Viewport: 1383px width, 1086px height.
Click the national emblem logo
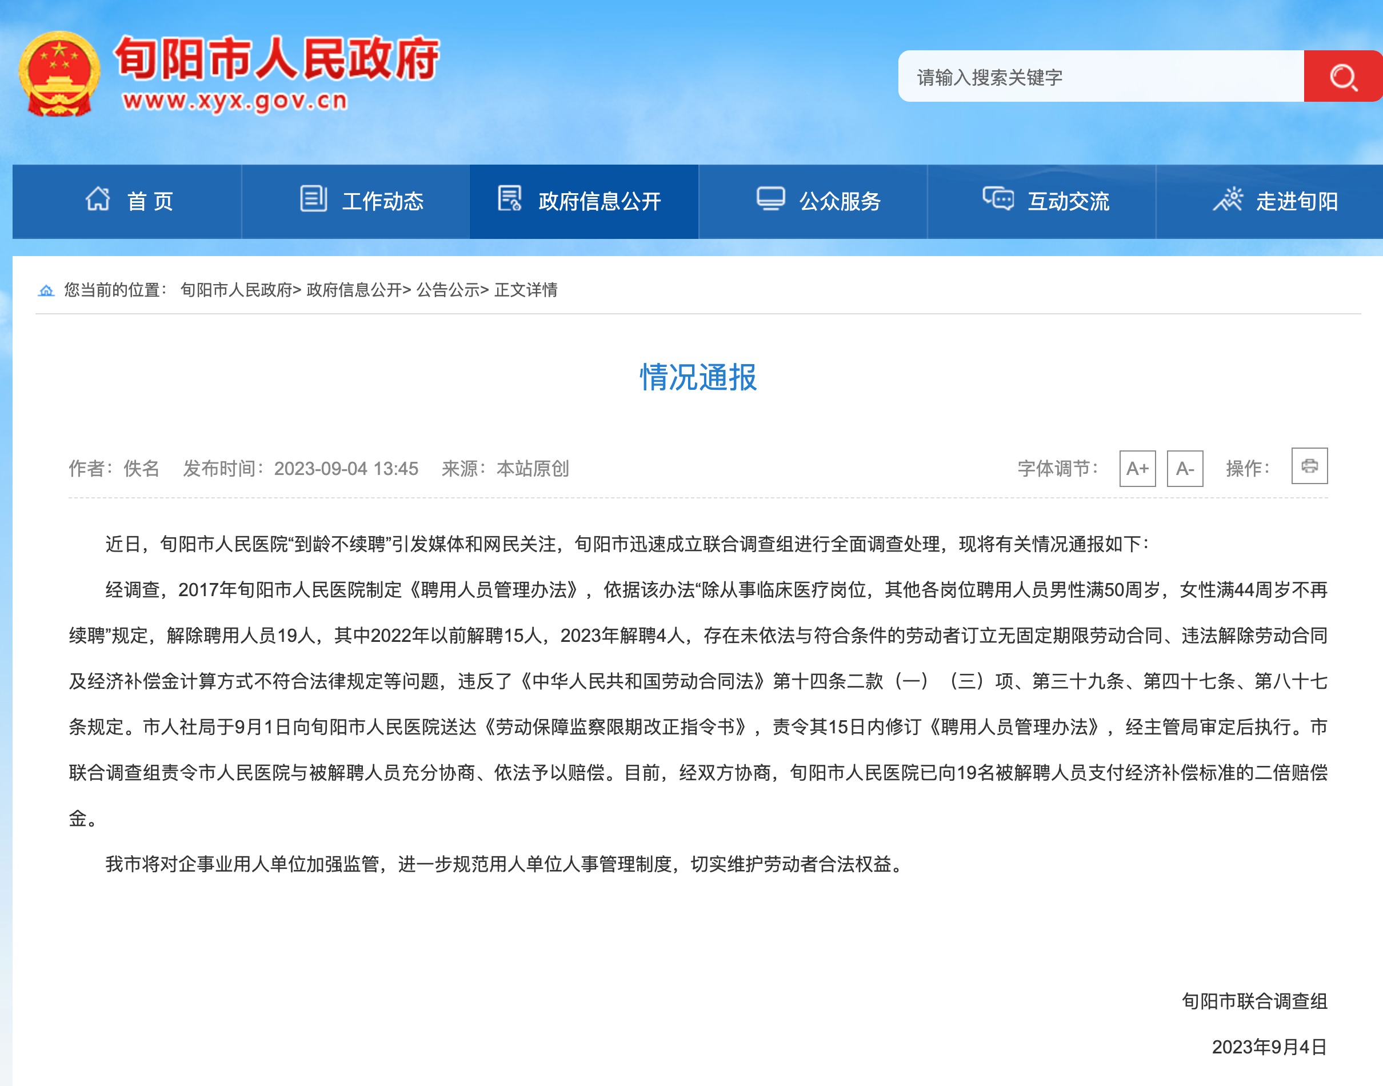coord(59,74)
